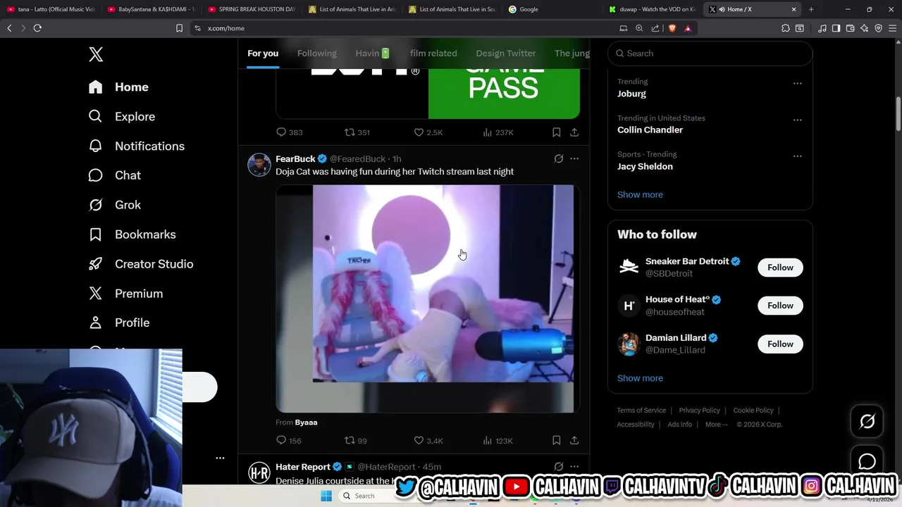Open FearBuck profile avatar

[259, 165]
